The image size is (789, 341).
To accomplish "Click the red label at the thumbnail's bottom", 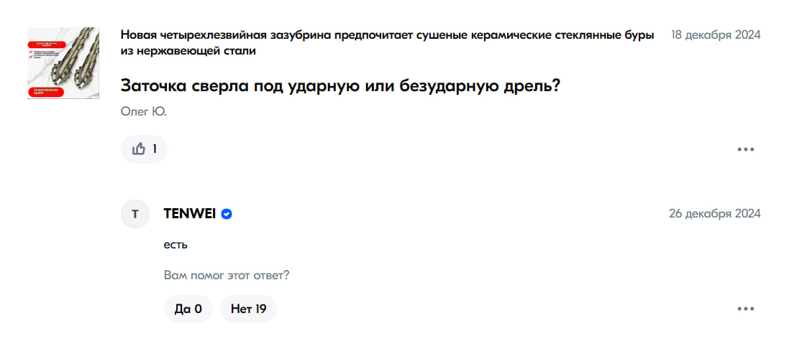I will click(x=47, y=91).
